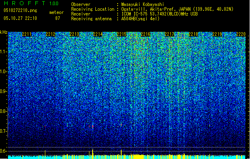Screen dimensions: 250x159
Task: Click time marker 2211
Action: pos(27,34)
